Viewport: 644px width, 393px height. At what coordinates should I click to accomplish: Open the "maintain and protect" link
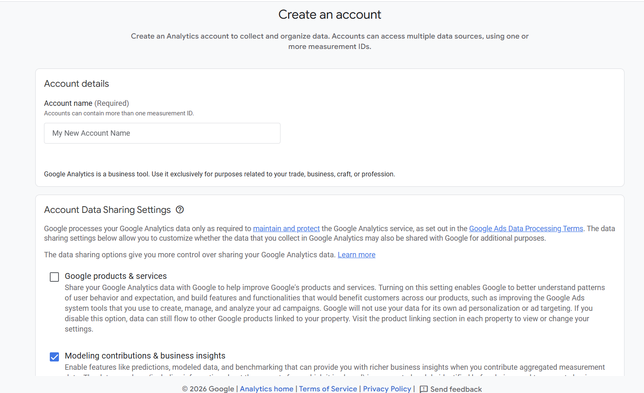pos(286,229)
